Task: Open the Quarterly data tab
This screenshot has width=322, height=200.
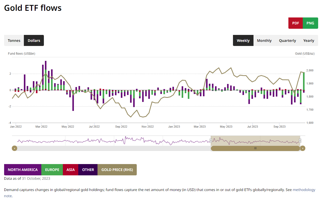Action: 287,40
